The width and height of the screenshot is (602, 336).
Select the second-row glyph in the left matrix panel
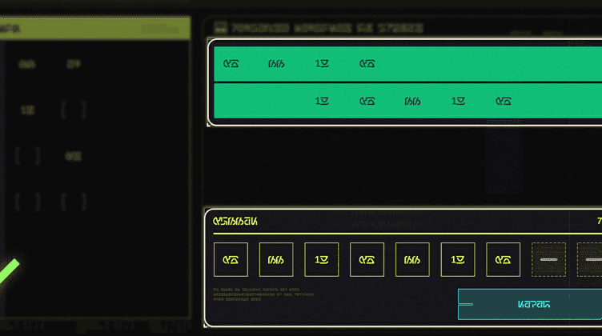27,110
